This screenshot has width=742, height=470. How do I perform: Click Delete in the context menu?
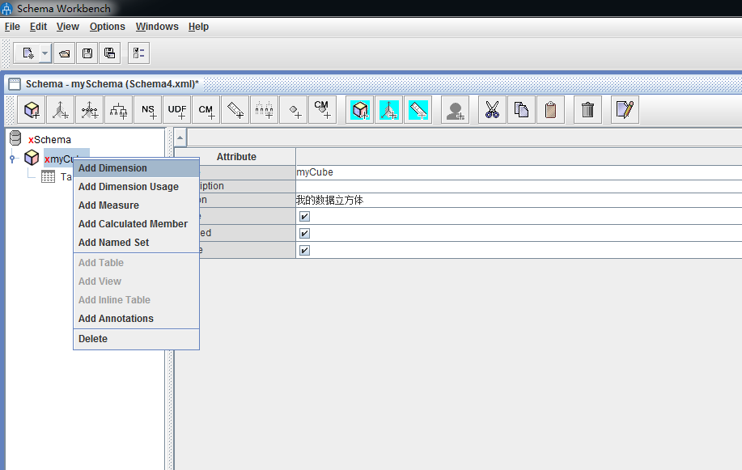coord(93,339)
